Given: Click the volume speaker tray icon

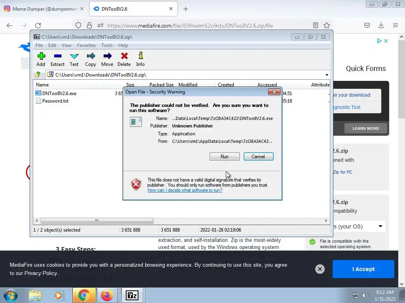Looking at the screenshot, I should coord(365,296).
